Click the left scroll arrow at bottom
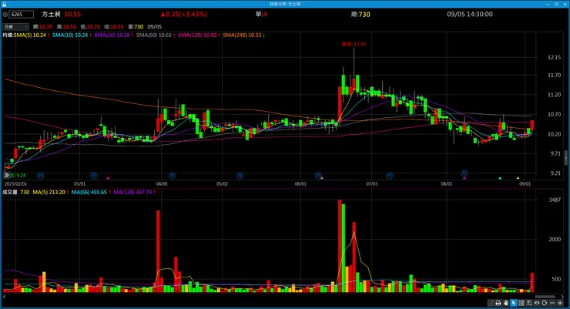This screenshot has width=570, height=309. coord(5,297)
